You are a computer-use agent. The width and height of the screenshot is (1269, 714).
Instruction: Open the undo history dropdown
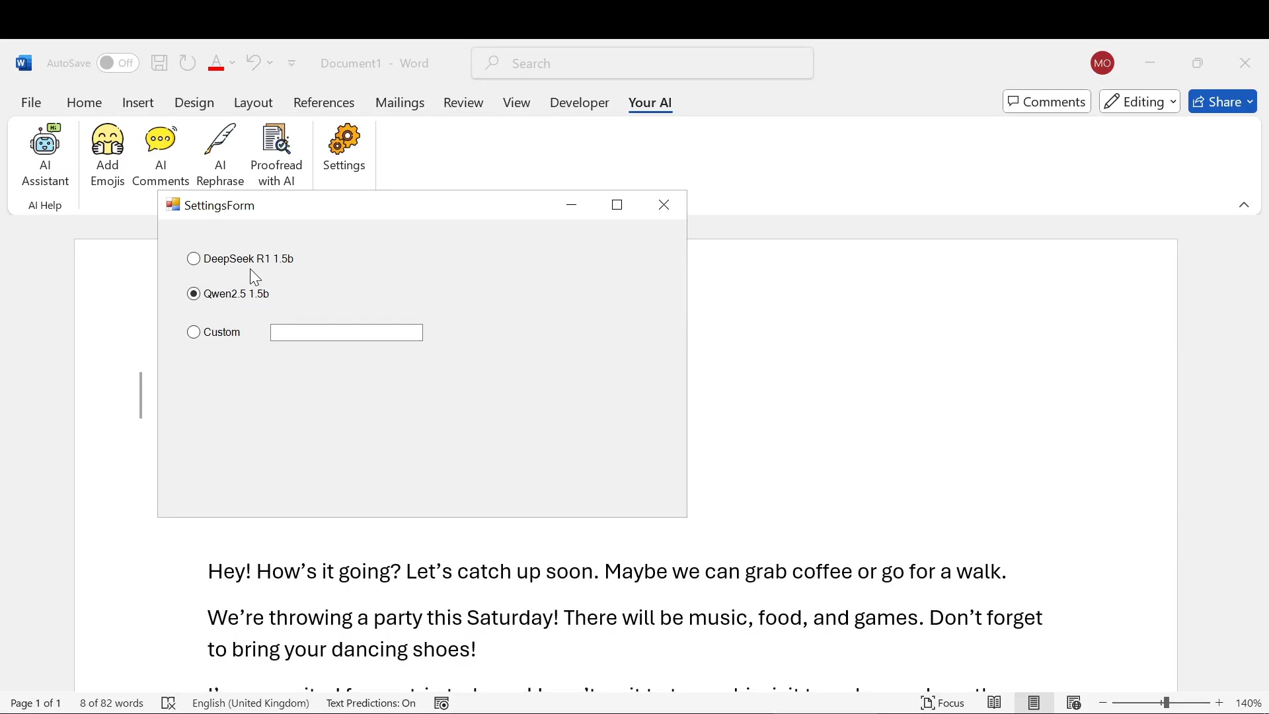click(270, 63)
